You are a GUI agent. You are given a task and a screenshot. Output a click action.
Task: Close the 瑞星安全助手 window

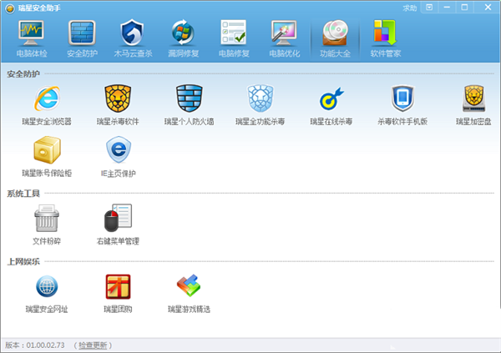coord(488,8)
